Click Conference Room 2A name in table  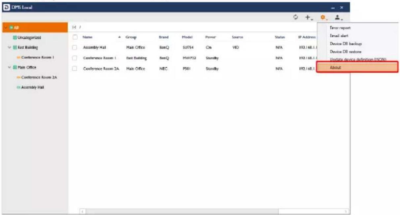pos(101,68)
